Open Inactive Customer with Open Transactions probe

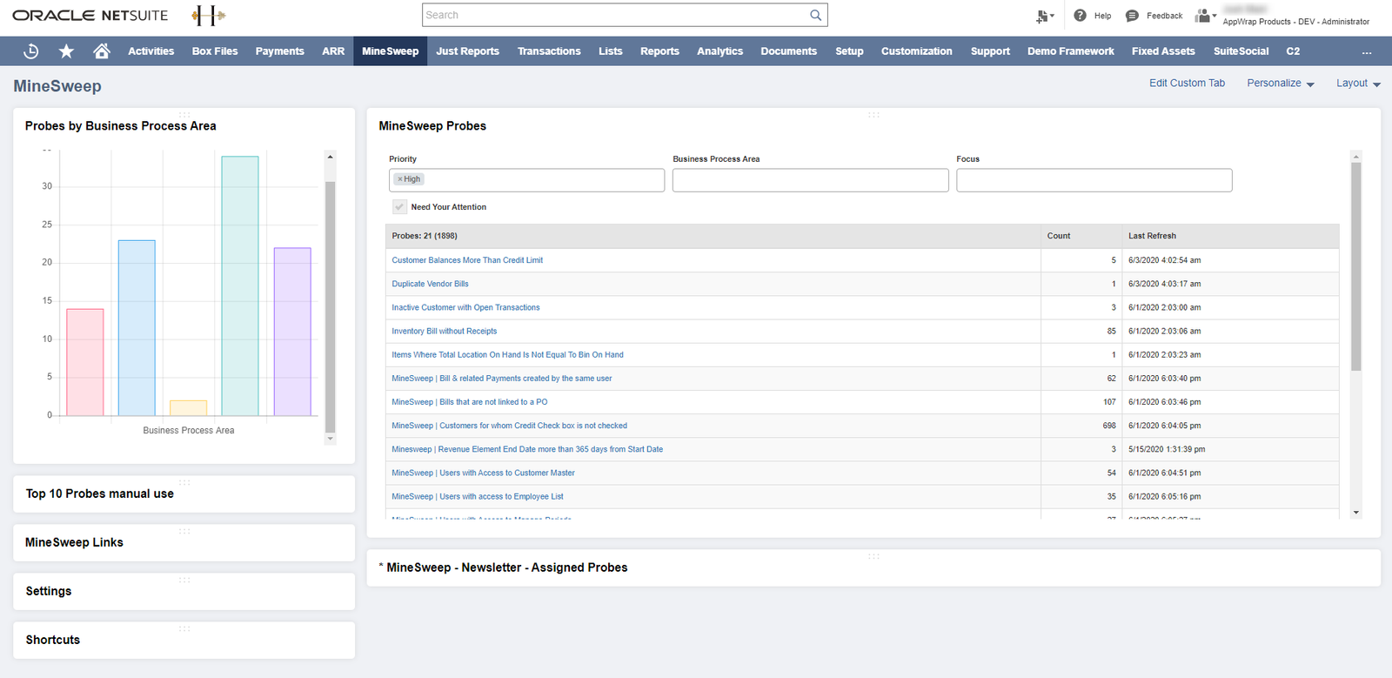[x=465, y=307]
